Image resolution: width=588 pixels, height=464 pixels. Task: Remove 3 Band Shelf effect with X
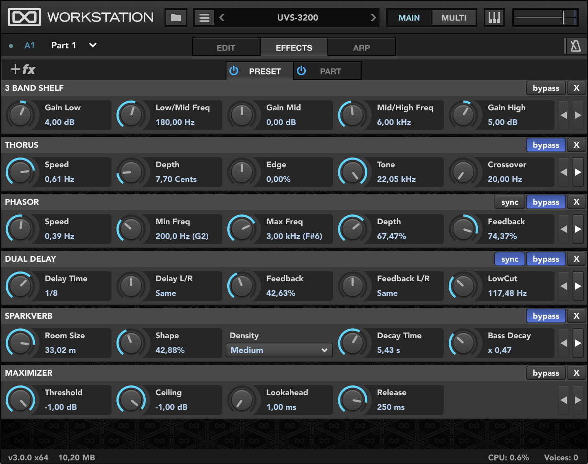pyautogui.click(x=576, y=88)
